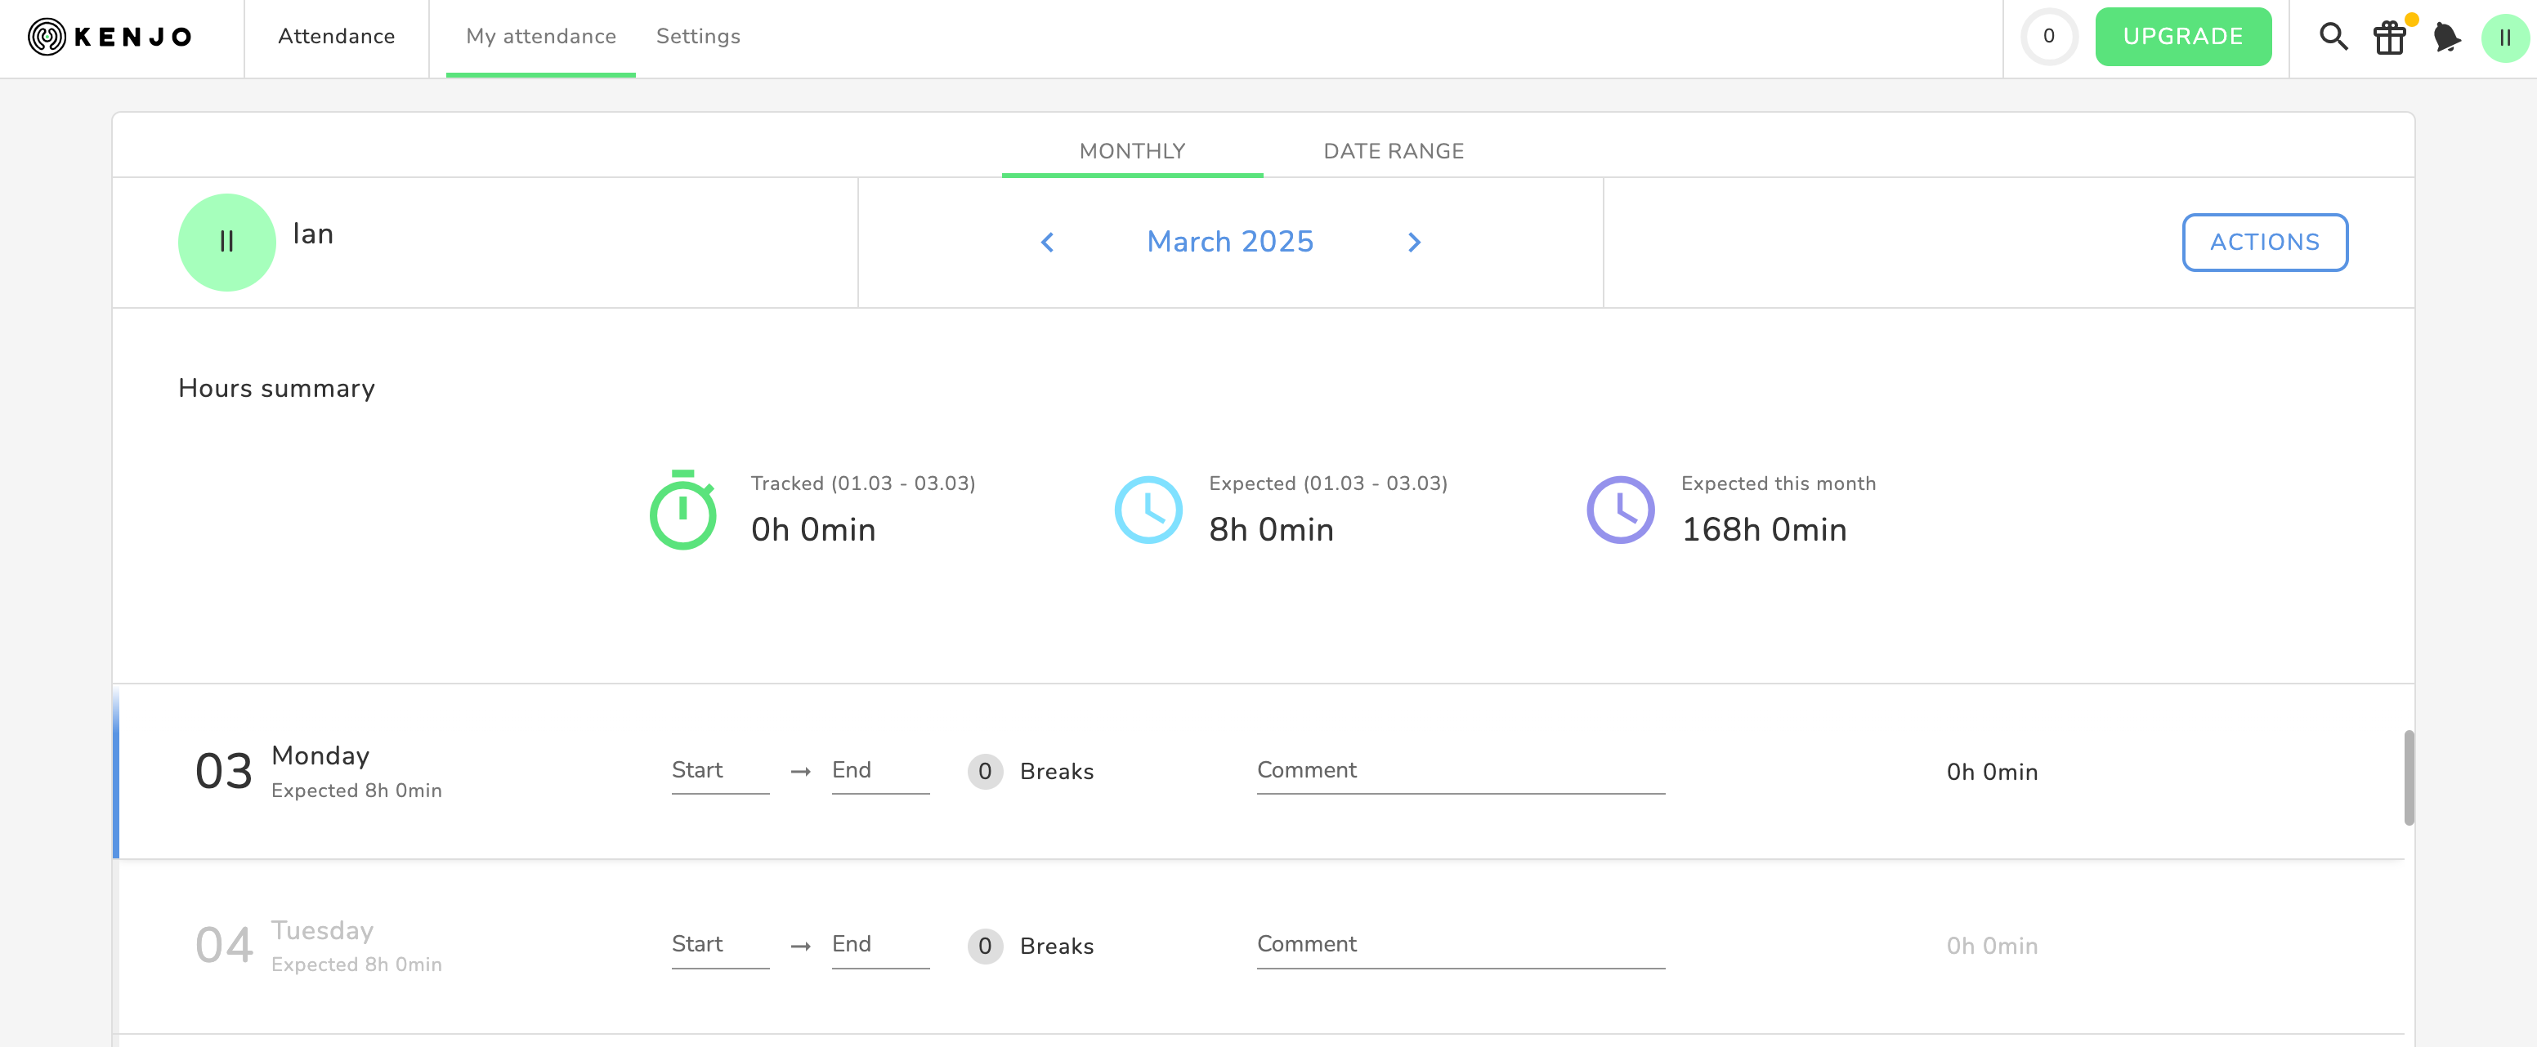Open the gift box icon

[x=2388, y=38]
